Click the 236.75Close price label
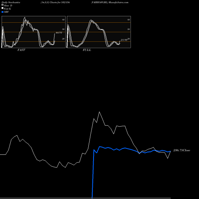Image resolution: width=199 pixels, height=199 pixels. [x=182, y=150]
